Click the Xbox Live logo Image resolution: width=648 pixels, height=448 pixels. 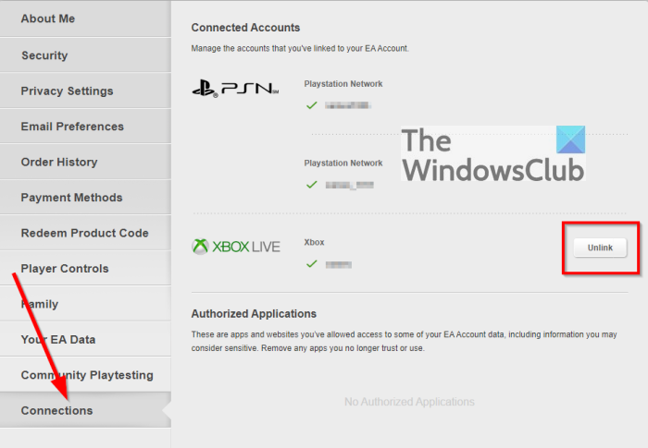[x=235, y=247]
